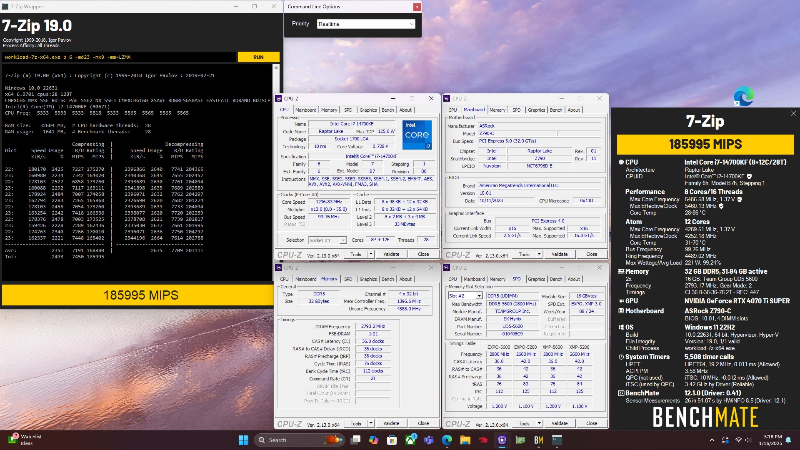Open the Windows Start menu
Screen dimensions: 800x450
tap(243, 440)
